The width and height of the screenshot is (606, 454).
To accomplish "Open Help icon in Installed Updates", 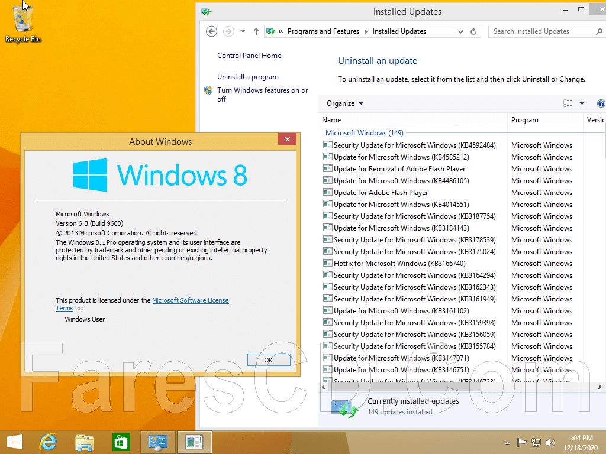I will tap(601, 103).
